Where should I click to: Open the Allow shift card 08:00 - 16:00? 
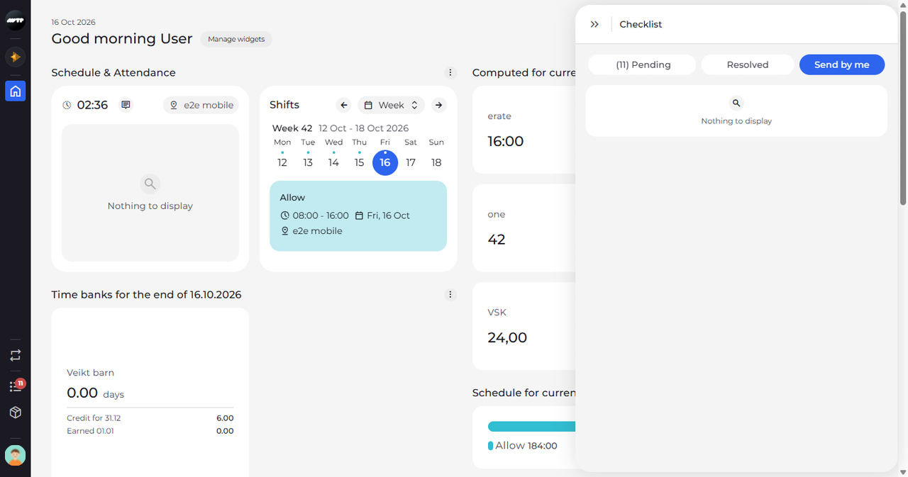click(x=358, y=215)
